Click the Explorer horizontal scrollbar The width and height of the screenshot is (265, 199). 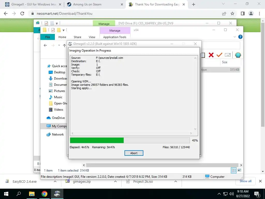pyautogui.click(x=162, y=165)
